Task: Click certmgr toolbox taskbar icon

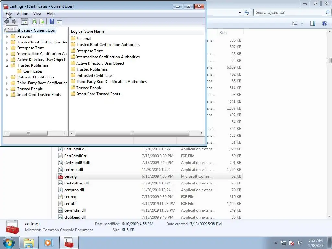Action: coord(69,243)
